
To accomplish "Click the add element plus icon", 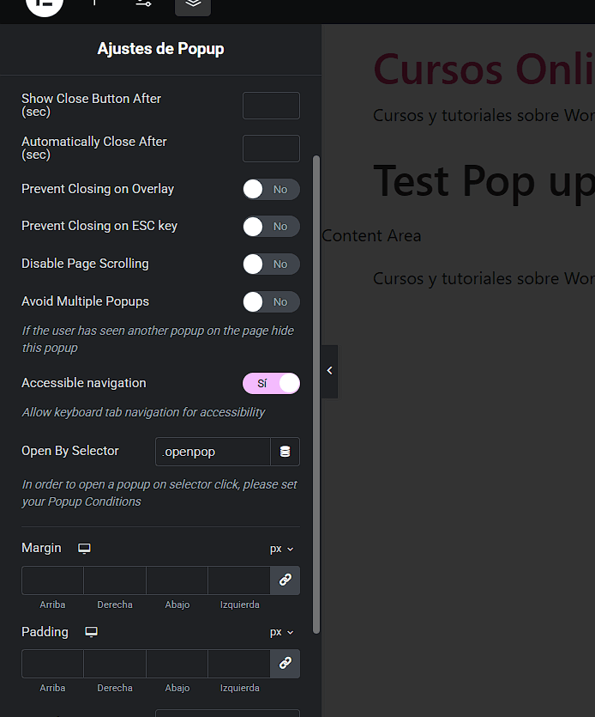I will point(94,4).
